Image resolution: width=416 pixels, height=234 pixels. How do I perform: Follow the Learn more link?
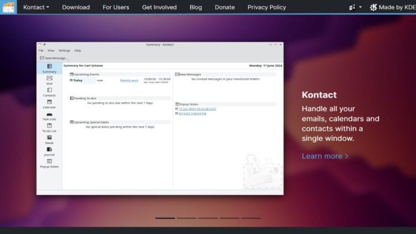click(x=325, y=156)
